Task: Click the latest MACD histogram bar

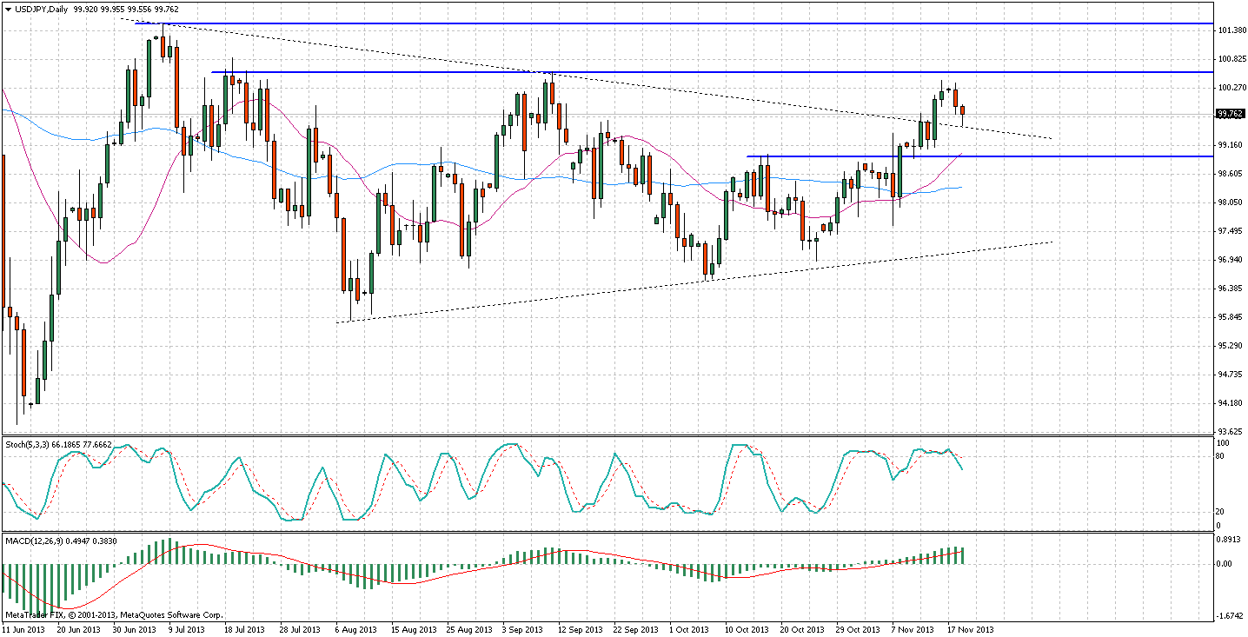Action: 962,556
